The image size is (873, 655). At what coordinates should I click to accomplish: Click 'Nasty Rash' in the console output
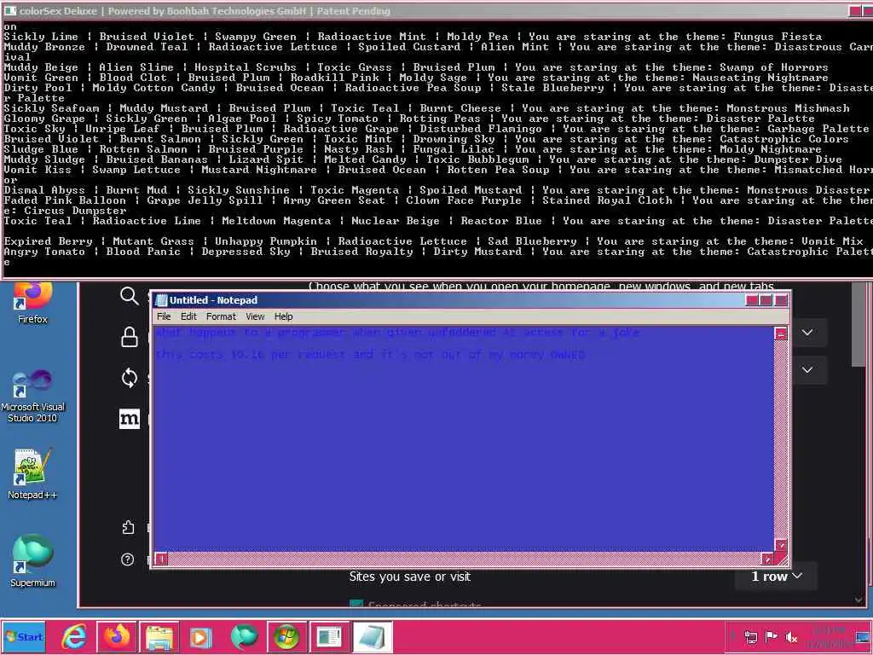coord(358,149)
